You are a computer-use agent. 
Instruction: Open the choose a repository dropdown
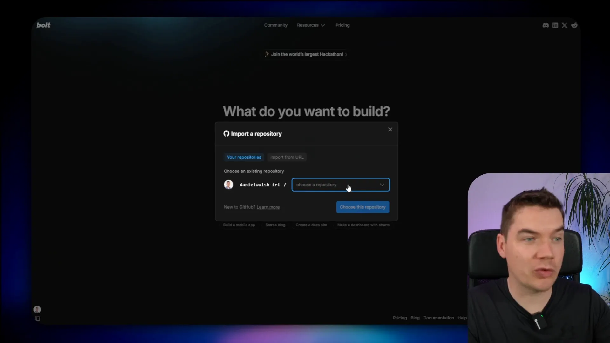(341, 185)
